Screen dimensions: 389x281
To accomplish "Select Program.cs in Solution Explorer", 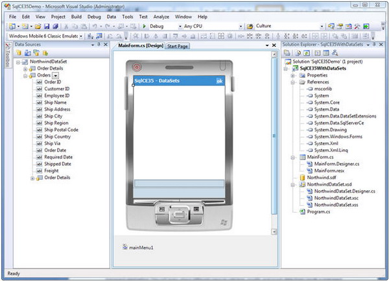I will pos(318,212).
